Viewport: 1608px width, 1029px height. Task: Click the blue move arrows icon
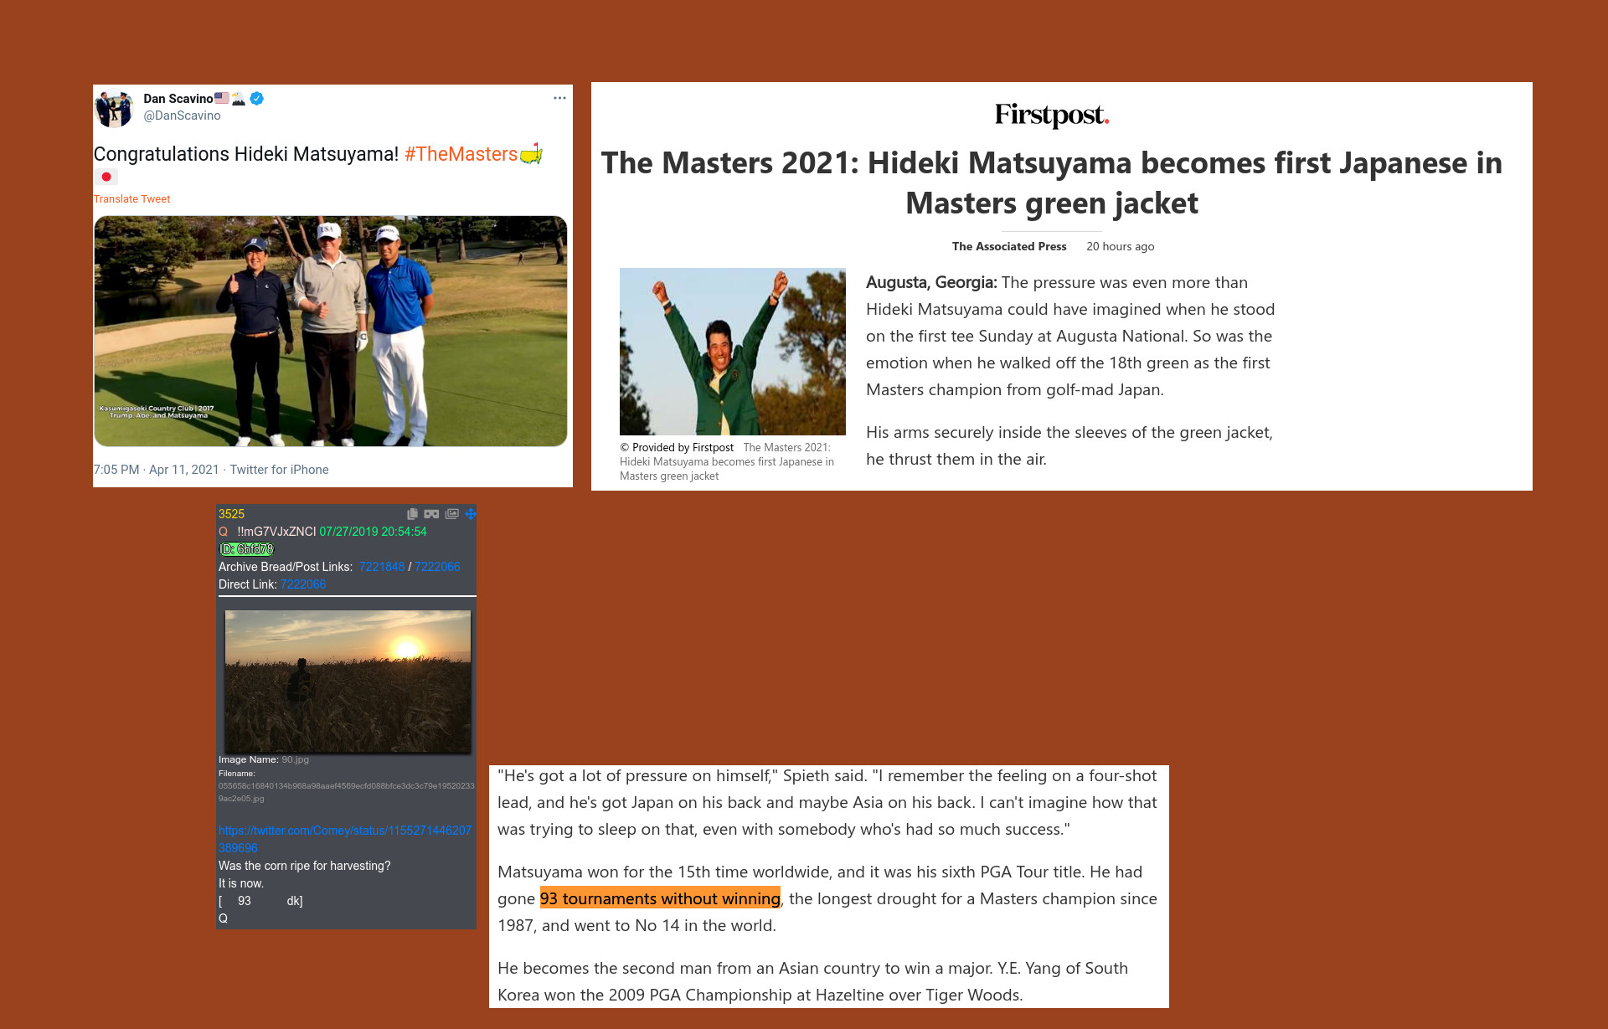[471, 514]
